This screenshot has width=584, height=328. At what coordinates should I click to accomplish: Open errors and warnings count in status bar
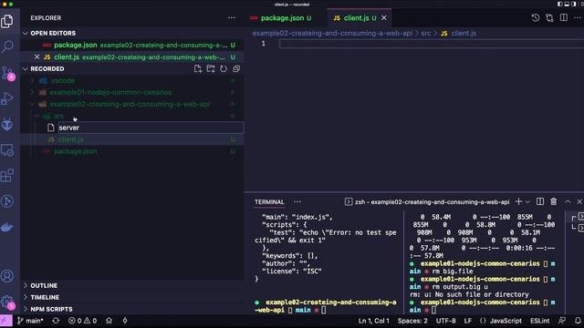click(x=82, y=321)
